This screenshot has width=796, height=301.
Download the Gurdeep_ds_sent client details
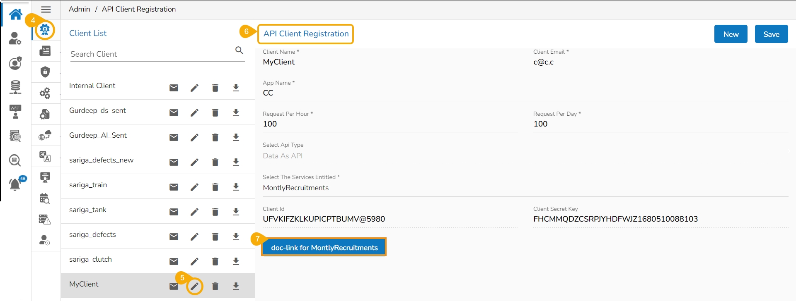(236, 112)
